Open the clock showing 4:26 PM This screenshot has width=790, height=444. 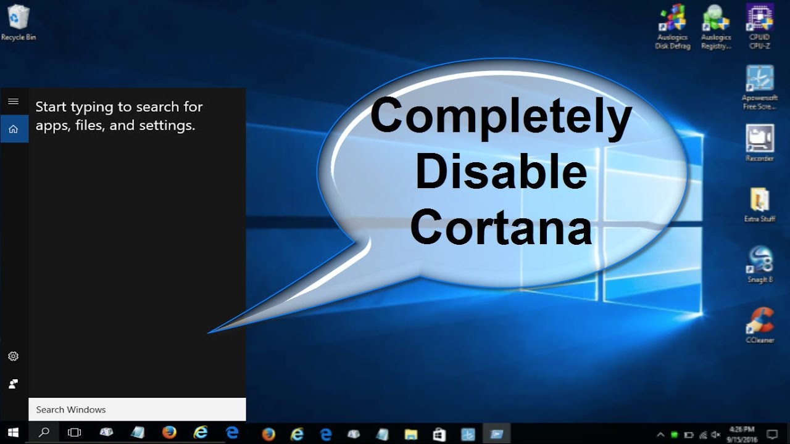[741, 434]
